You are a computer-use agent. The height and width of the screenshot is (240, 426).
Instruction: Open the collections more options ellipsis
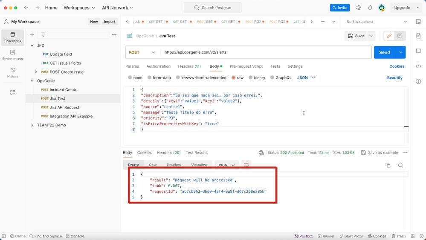click(114, 34)
